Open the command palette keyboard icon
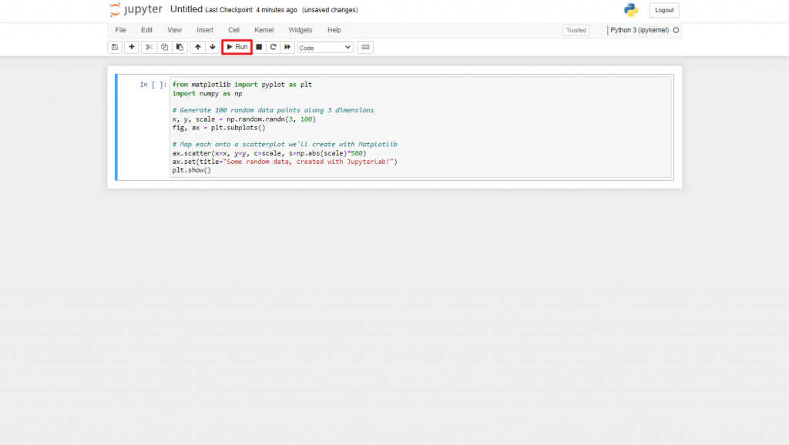 click(x=365, y=47)
